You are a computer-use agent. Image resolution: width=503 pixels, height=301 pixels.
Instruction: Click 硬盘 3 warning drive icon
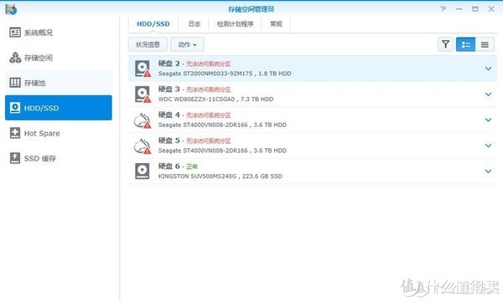[143, 94]
